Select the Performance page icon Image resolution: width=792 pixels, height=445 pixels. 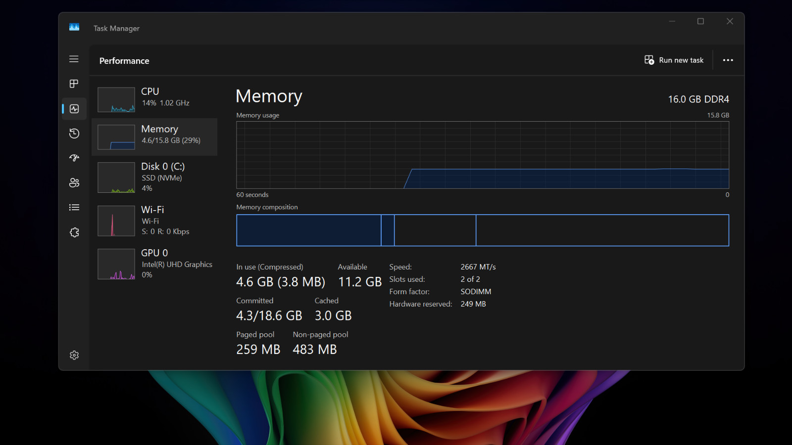(x=74, y=109)
